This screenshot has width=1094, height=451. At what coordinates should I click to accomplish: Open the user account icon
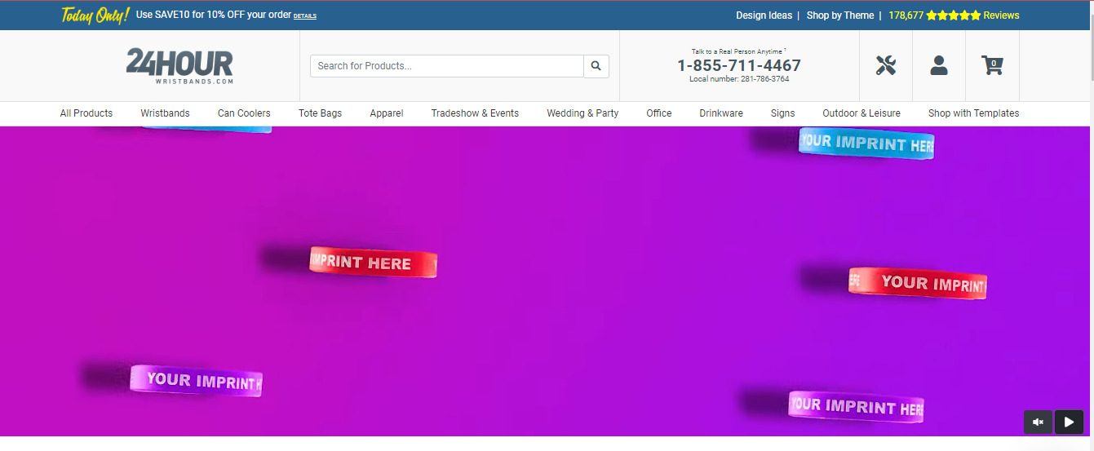click(x=939, y=65)
